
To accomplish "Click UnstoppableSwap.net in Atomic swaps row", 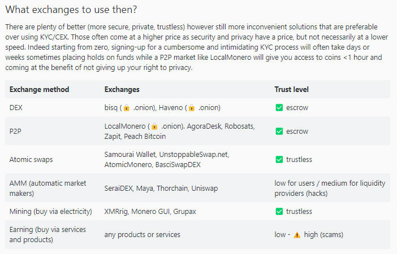I will (x=193, y=155).
